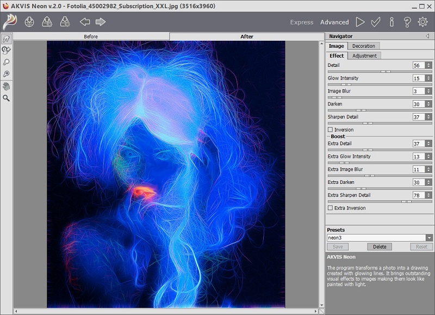Click the Extra Detail spinner arrows
Image resolution: width=435 pixels, height=315 pixels.
[428, 144]
